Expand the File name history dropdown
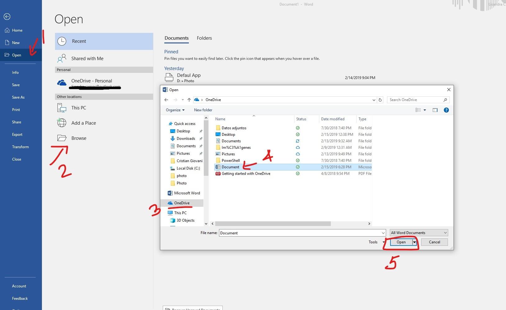506x310 pixels. pos(383,233)
